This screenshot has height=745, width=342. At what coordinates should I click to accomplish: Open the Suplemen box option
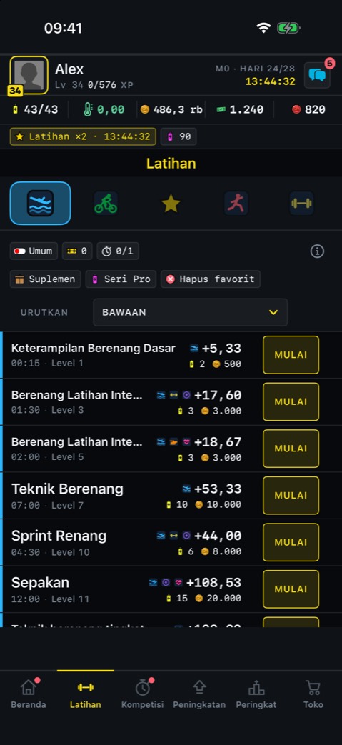point(45,279)
